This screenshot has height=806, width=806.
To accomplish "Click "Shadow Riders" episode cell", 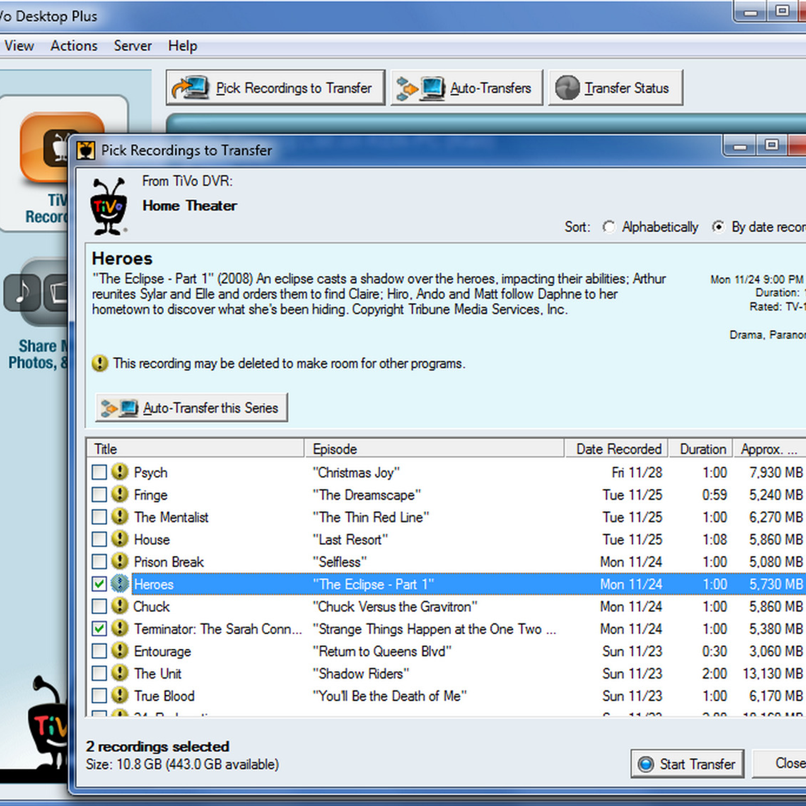I will click(361, 674).
